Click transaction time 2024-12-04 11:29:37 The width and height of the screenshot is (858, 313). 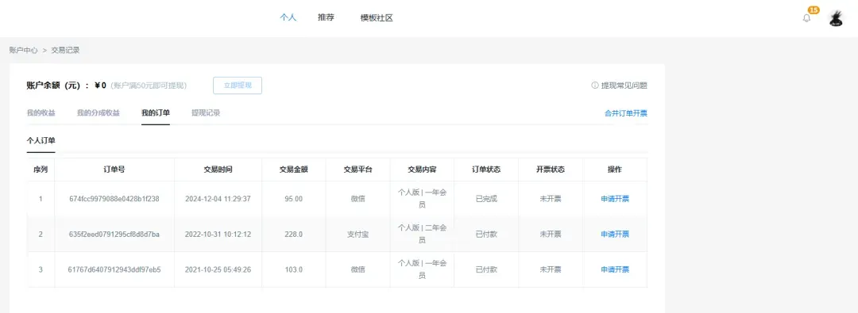pos(218,199)
